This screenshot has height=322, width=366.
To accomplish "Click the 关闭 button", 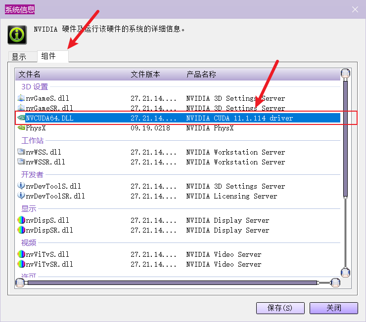I will tap(333, 308).
